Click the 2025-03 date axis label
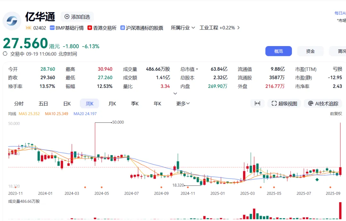The image size is (346, 221). click(x=247, y=193)
